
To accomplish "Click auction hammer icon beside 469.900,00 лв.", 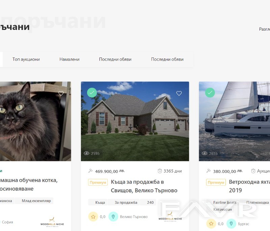I will coord(90,171).
